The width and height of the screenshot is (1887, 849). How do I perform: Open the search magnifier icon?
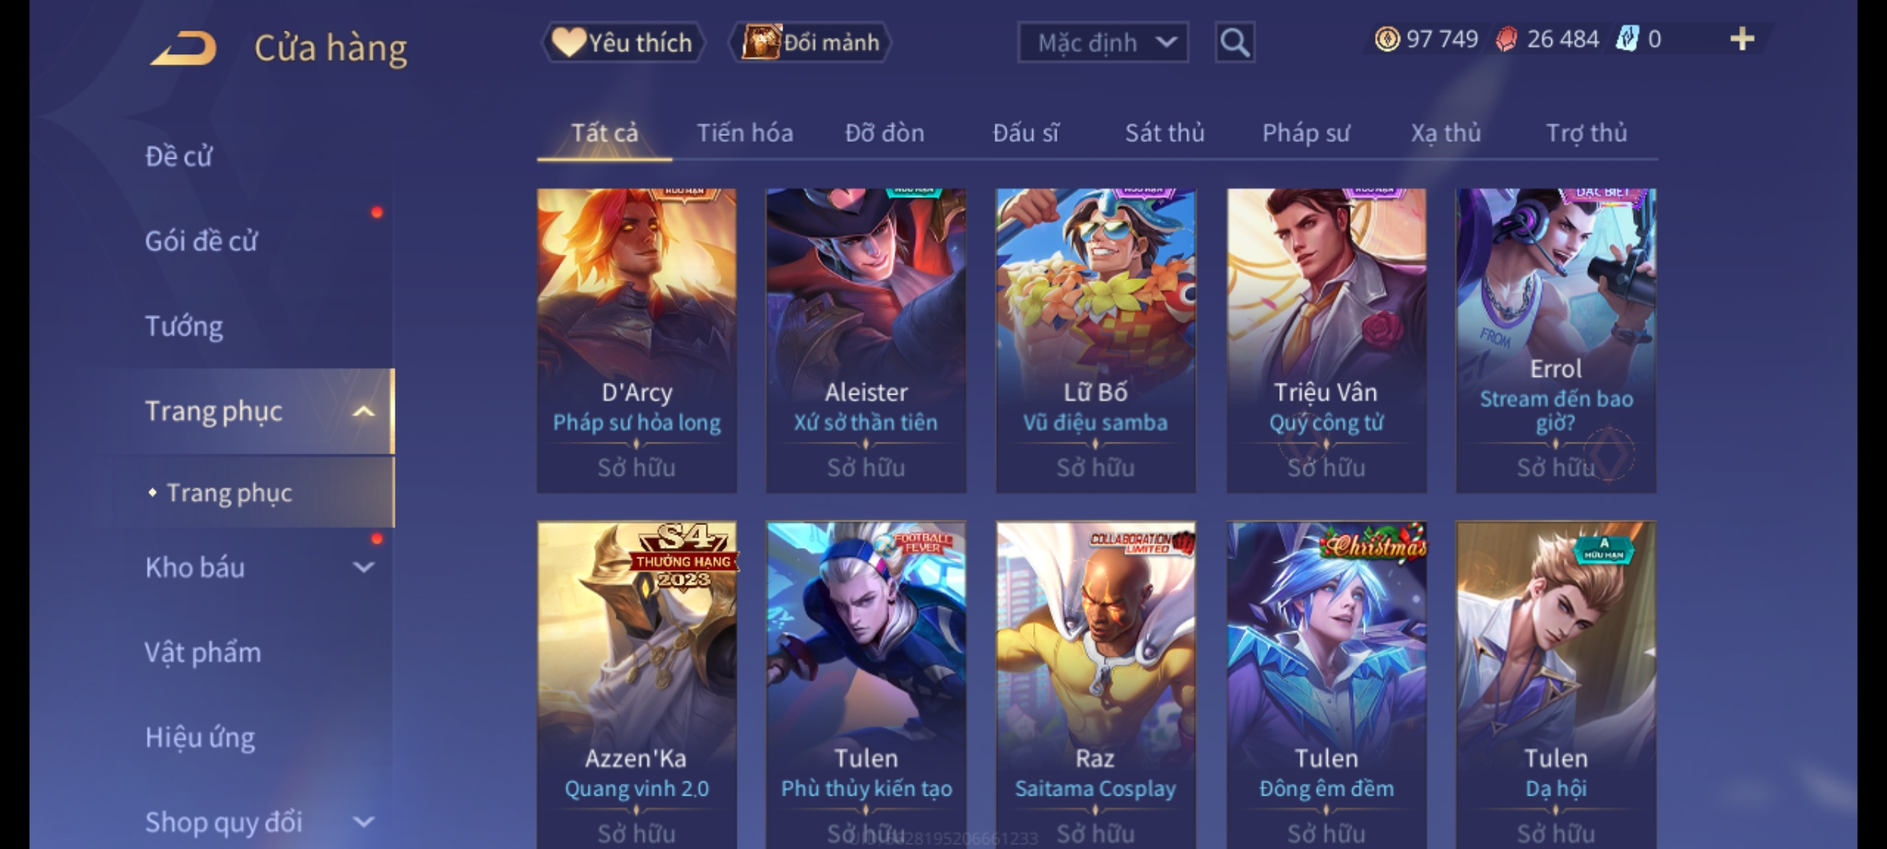1234,42
